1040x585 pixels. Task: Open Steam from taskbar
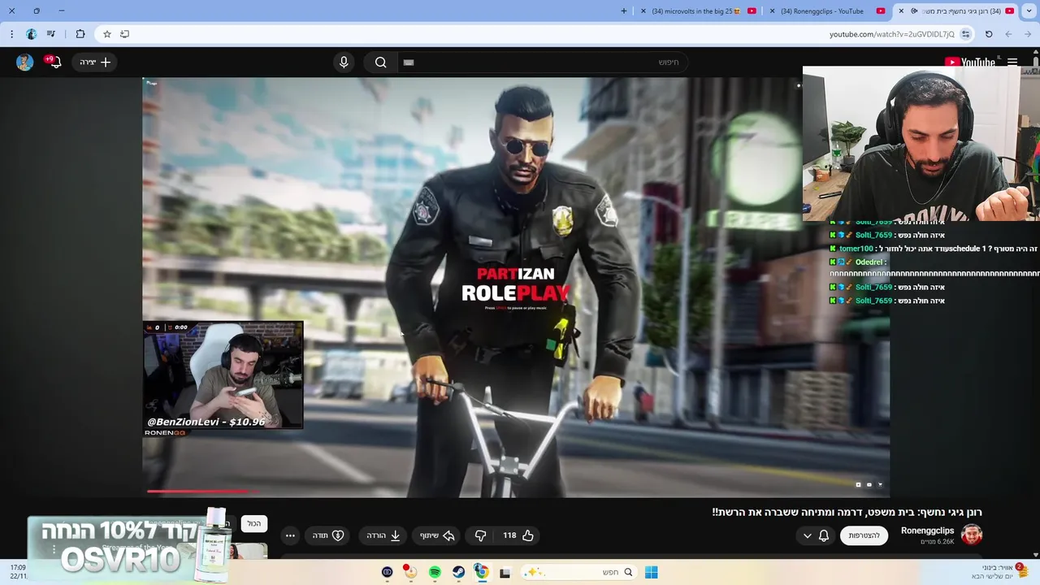coord(458,572)
